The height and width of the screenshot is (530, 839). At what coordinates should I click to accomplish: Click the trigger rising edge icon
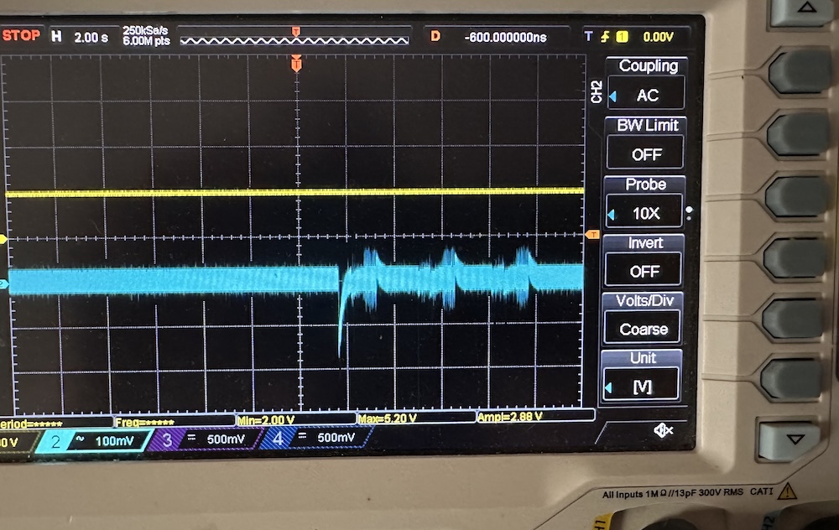[606, 37]
